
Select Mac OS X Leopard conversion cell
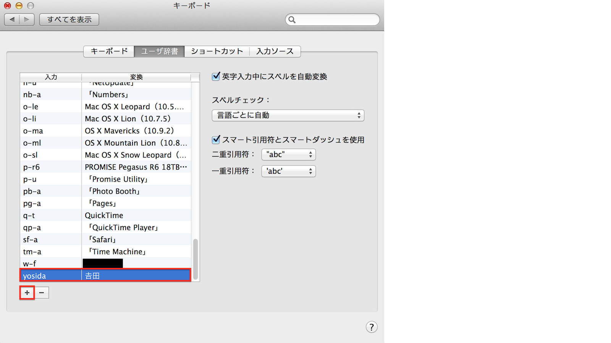point(136,107)
